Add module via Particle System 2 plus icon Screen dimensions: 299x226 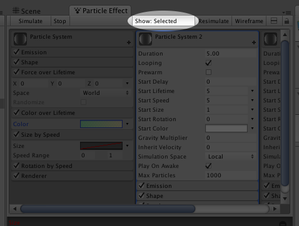[x=254, y=42]
